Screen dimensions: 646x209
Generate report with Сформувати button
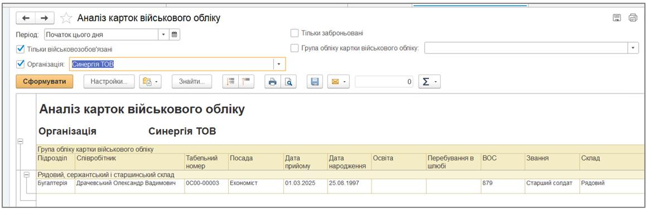tap(45, 82)
